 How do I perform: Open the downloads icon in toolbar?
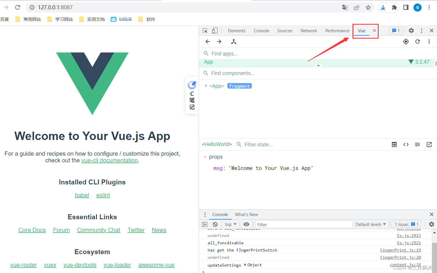(383, 8)
